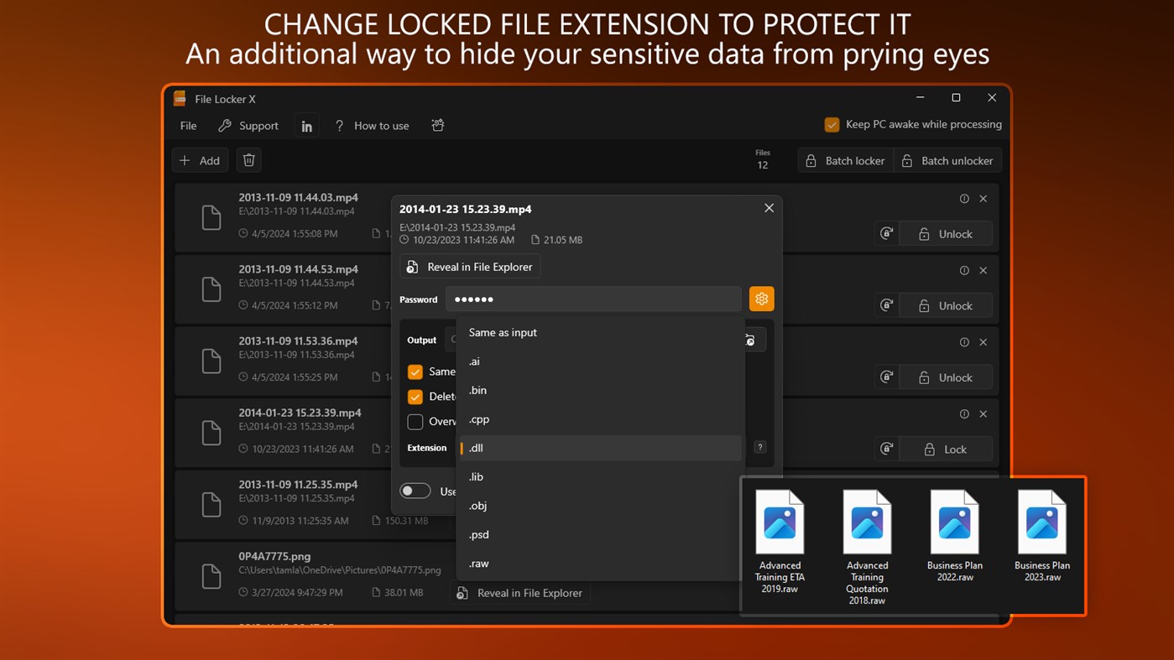Uncheck Keep PC awake while processing
The height and width of the screenshot is (660, 1174).
(x=832, y=123)
